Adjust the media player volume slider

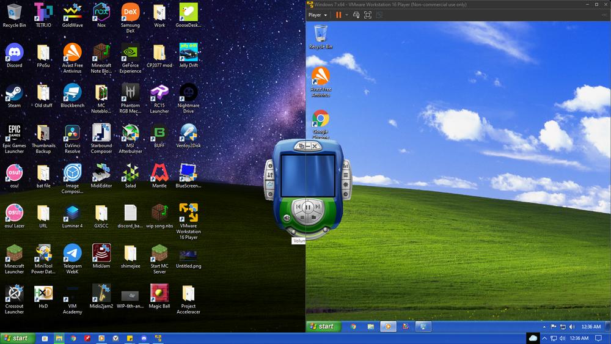(309, 234)
